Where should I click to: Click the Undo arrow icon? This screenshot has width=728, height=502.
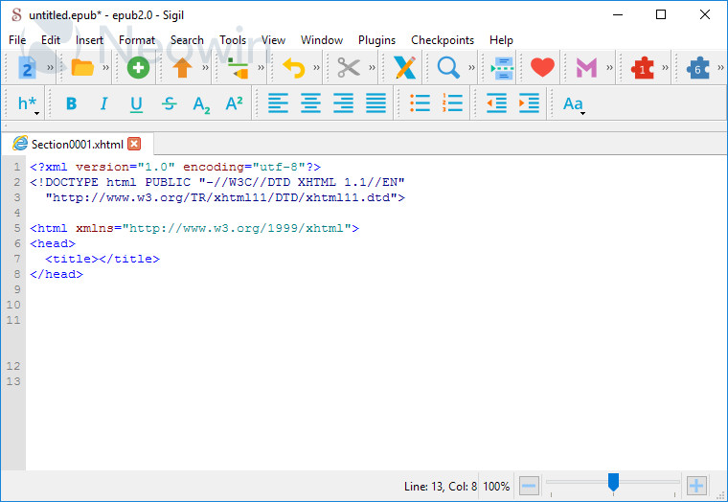click(x=293, y=68)
